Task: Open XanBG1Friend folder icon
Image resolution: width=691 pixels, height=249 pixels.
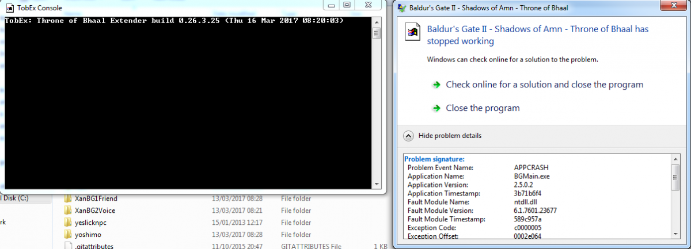Action: tap(68, 198)
